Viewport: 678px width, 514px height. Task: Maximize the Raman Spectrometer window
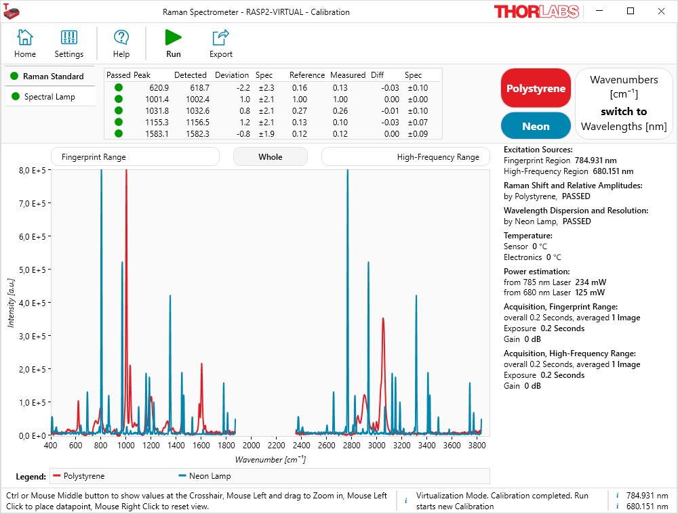(x=631, y=12)
